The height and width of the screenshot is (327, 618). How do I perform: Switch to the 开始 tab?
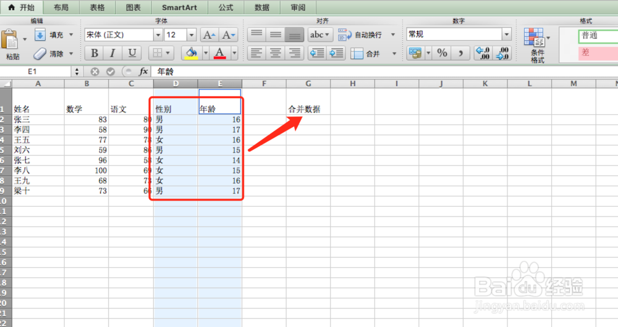tap(21, 7)
